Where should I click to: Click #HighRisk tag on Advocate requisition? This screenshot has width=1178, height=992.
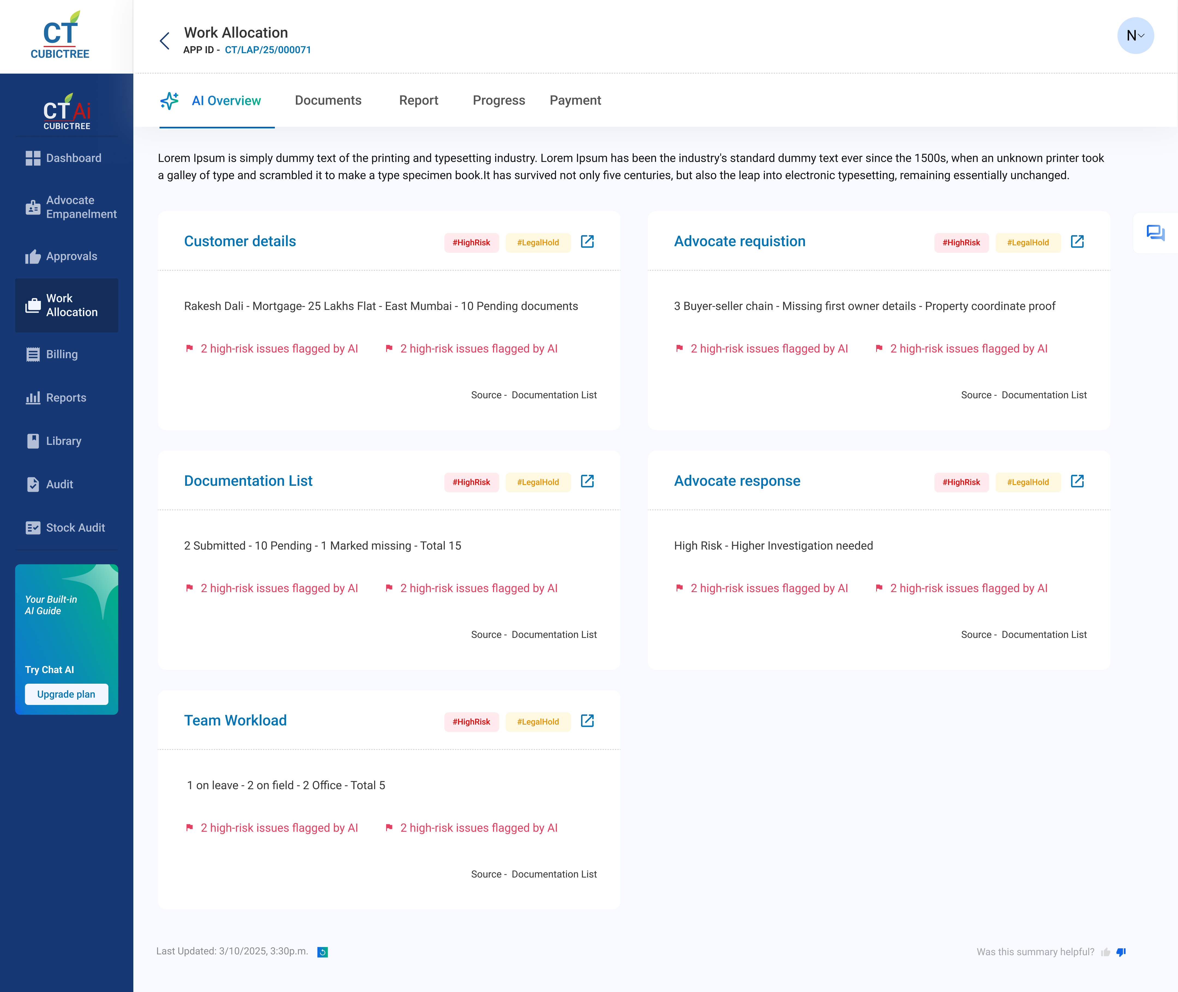[961, 242]
